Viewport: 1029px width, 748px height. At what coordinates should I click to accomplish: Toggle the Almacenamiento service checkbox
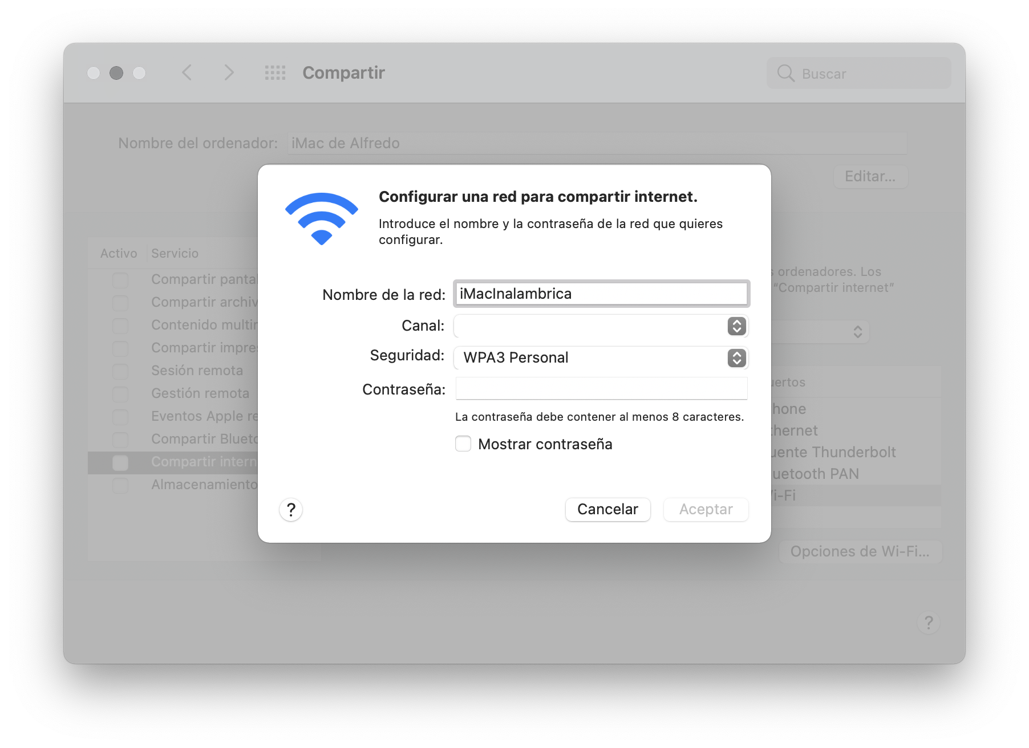point(120,485)
